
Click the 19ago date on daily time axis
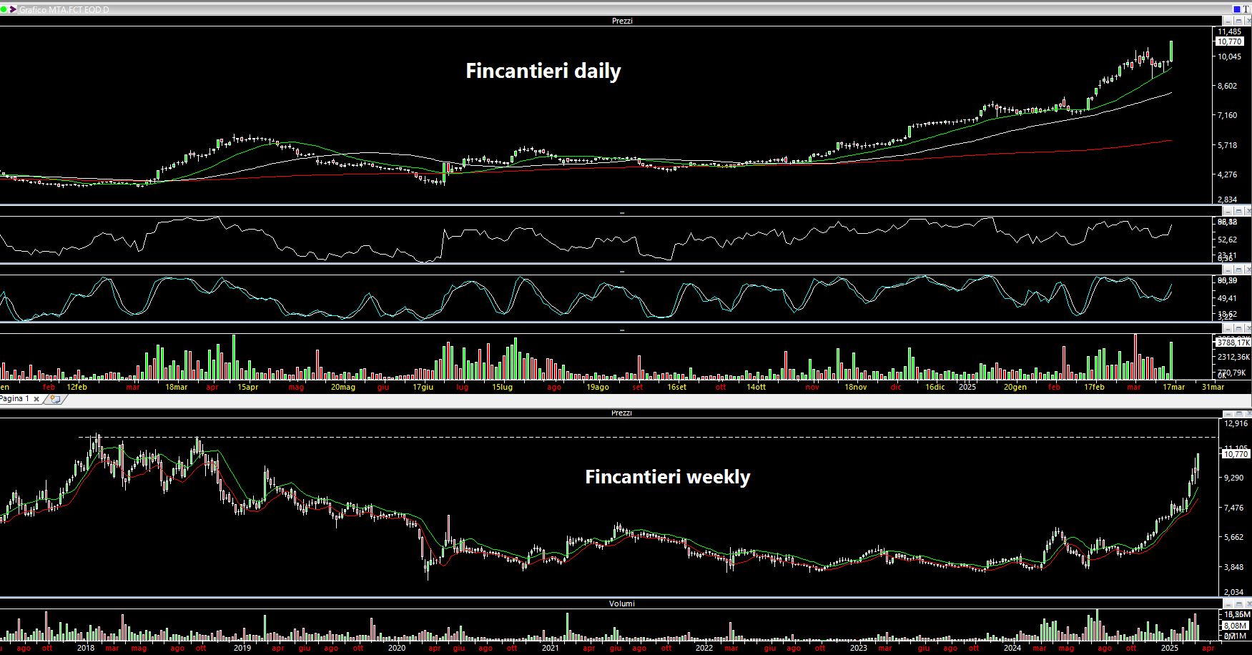(597, 387)
